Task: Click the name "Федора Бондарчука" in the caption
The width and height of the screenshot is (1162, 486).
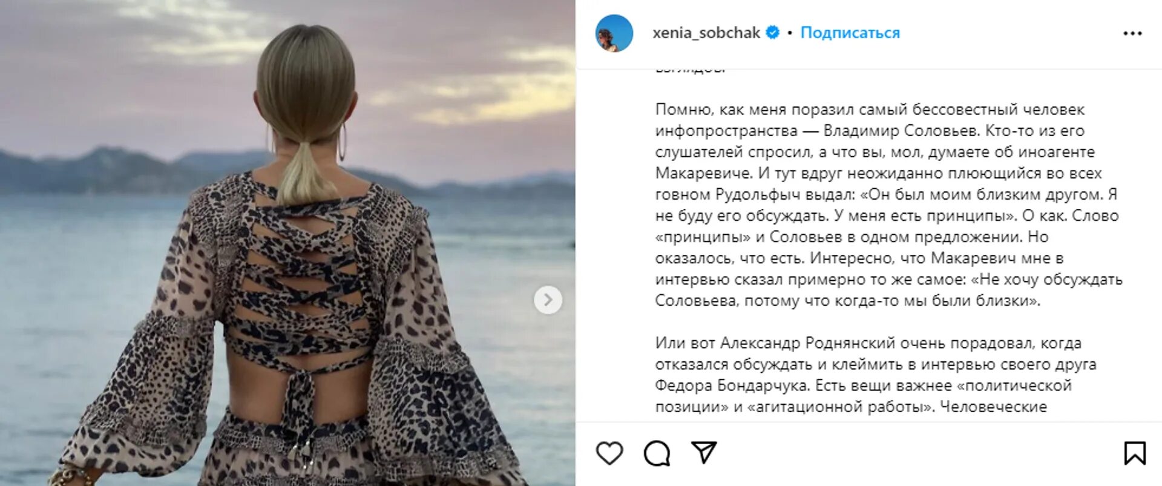Action: click(731, 386)
